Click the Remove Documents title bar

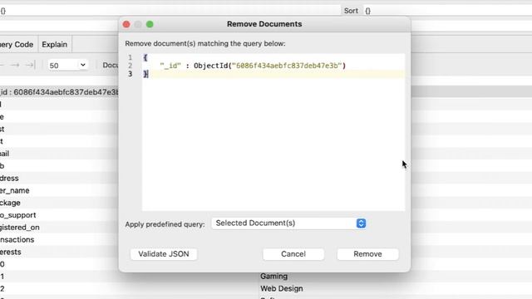click(264, 24)
